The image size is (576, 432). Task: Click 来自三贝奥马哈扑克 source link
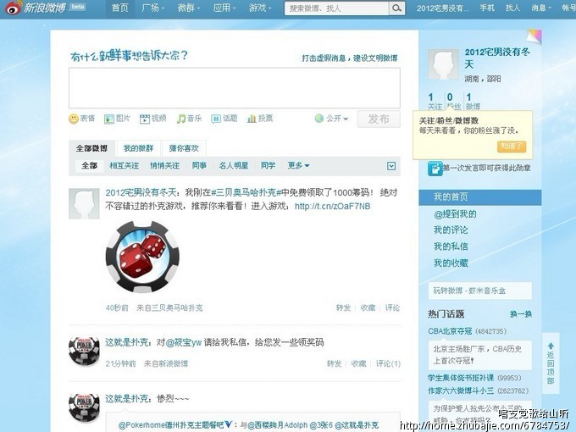tap(169, 307)
